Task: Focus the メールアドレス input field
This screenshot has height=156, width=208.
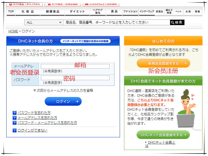Action: [75, 66]
